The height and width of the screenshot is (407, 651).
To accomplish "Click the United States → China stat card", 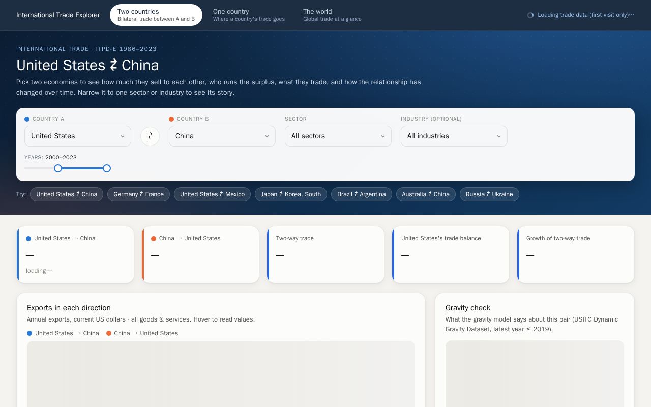I will tap(75, 254).
